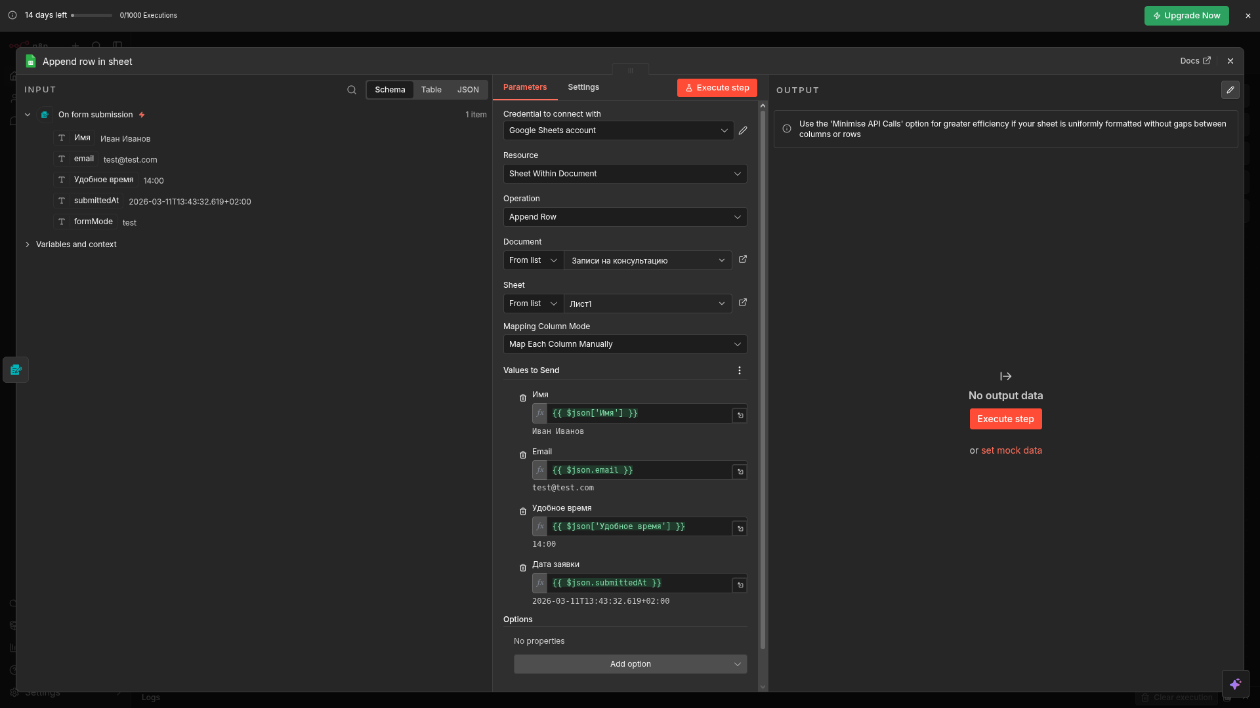Image resolution: width=1260 pixels, height=708 pixels.
Task: Open the Лист1 sheet external link icon
Action: (x=743, y=303)
